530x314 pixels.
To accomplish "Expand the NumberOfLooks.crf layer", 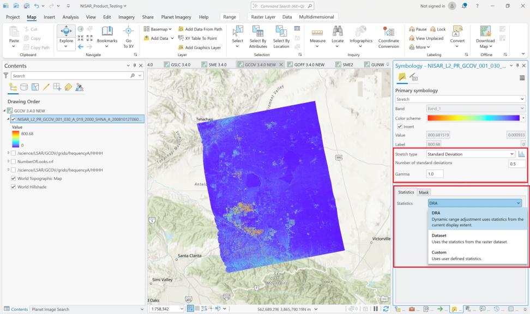I will point(8,161).
